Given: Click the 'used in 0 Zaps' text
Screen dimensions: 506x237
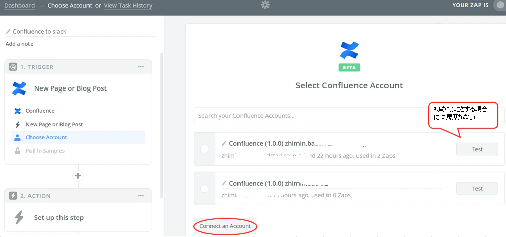Looking at the screenshot, I should coord(331,195).
